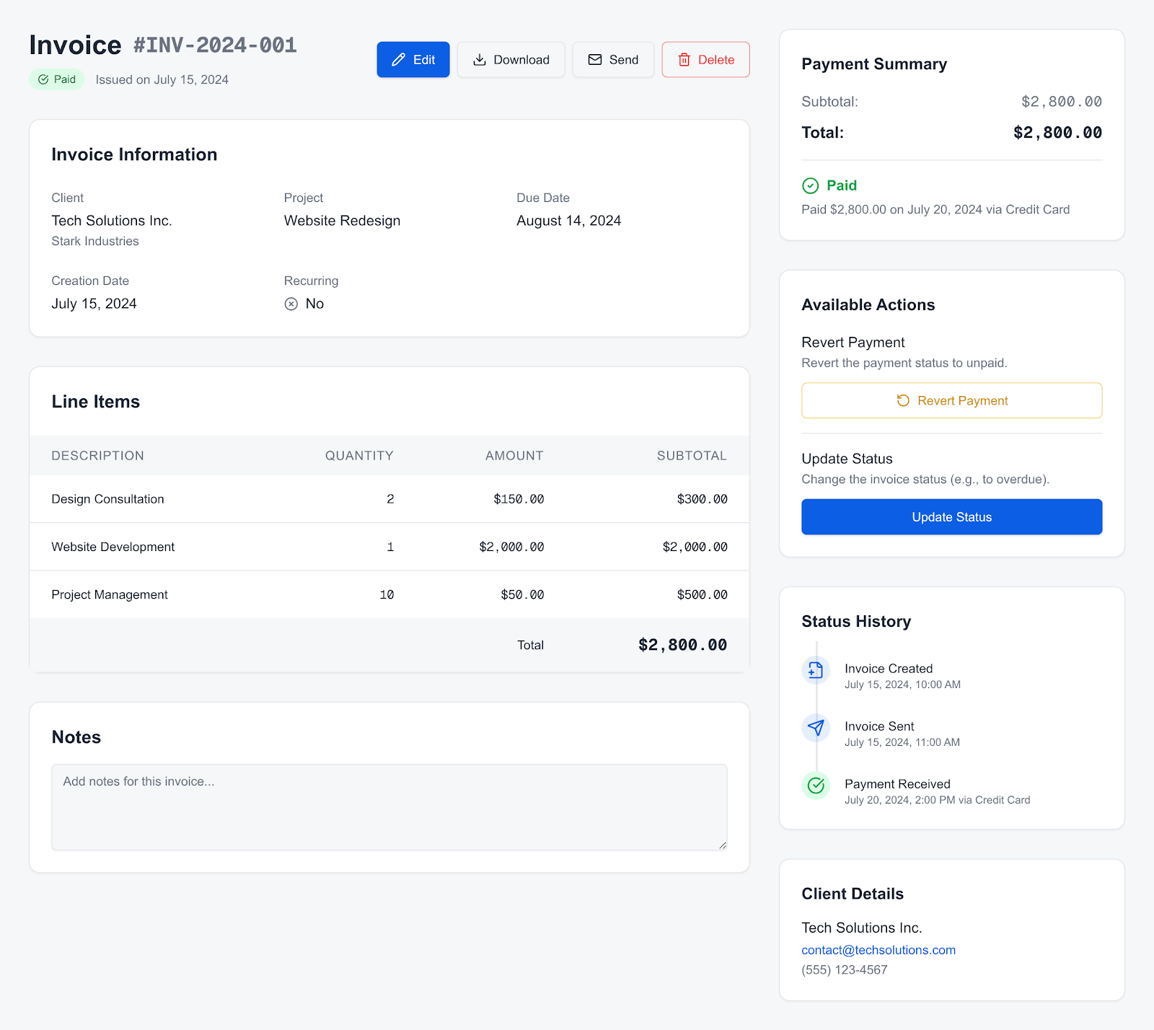Click the Subtotal column header
The height and width of the screenshot is (1030, 1154).
pos(691,456)
